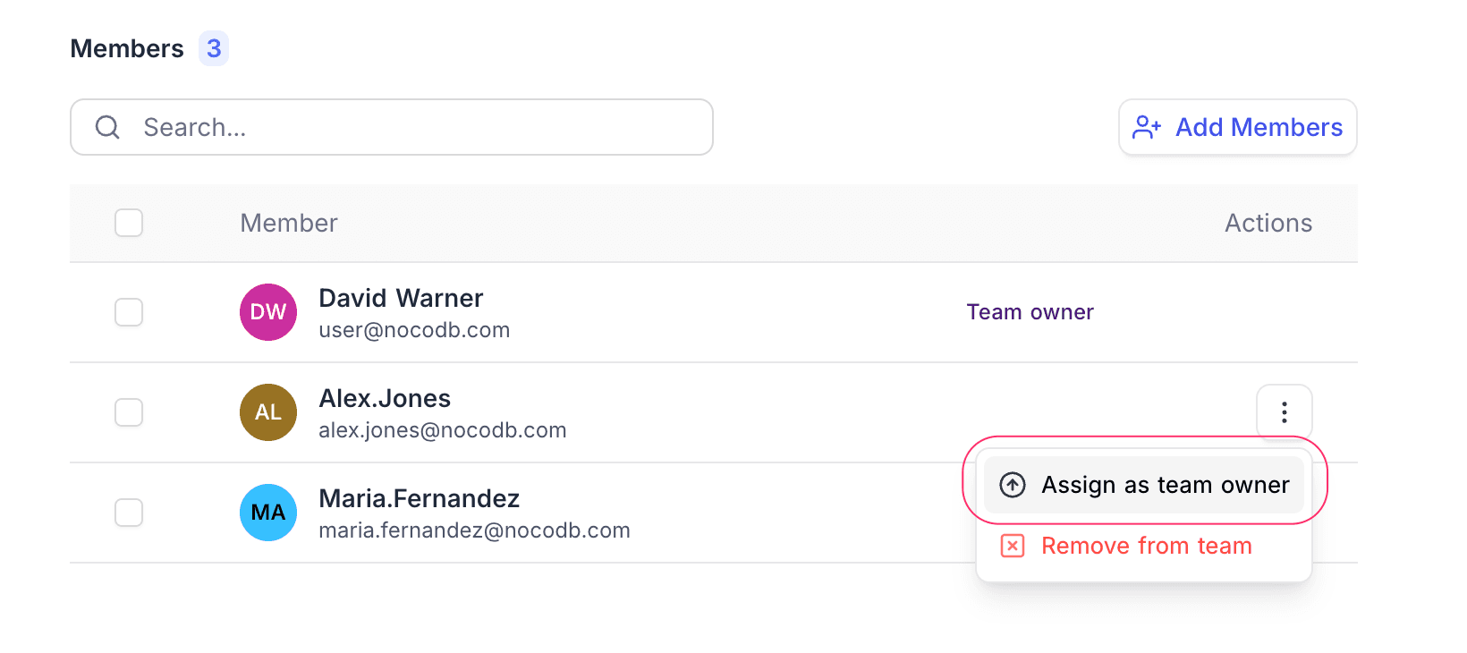The width and height of the screenshot is (1467, 653).
Task: Click Maria.Fernandez's MA avatar
Action: (x=267, y=513)
